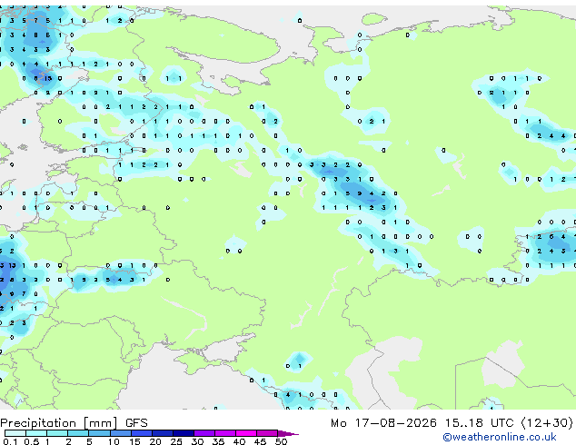Select the 30–35 mm purple legend box
576x445 pixels.
[x=204, y=433]
